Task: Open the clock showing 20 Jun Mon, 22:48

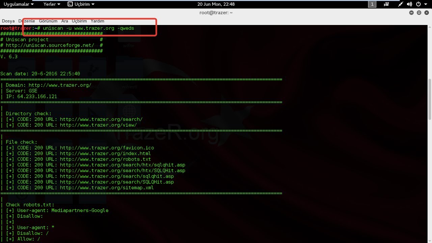Action: coord(216,4)
